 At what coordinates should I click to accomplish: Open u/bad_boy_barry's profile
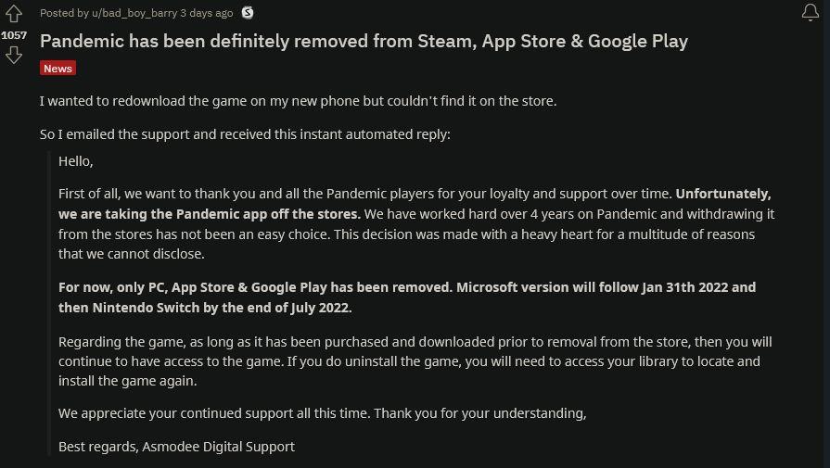134,13
